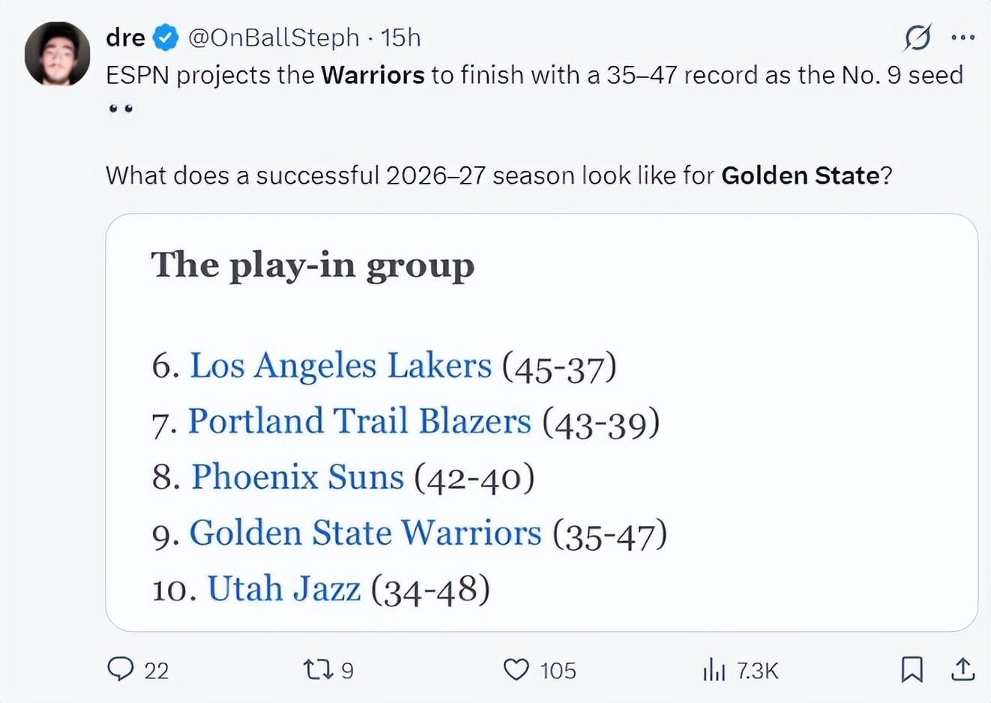Click the 15h timestamp
Screen dimensions: 991x703
point(400,37)
